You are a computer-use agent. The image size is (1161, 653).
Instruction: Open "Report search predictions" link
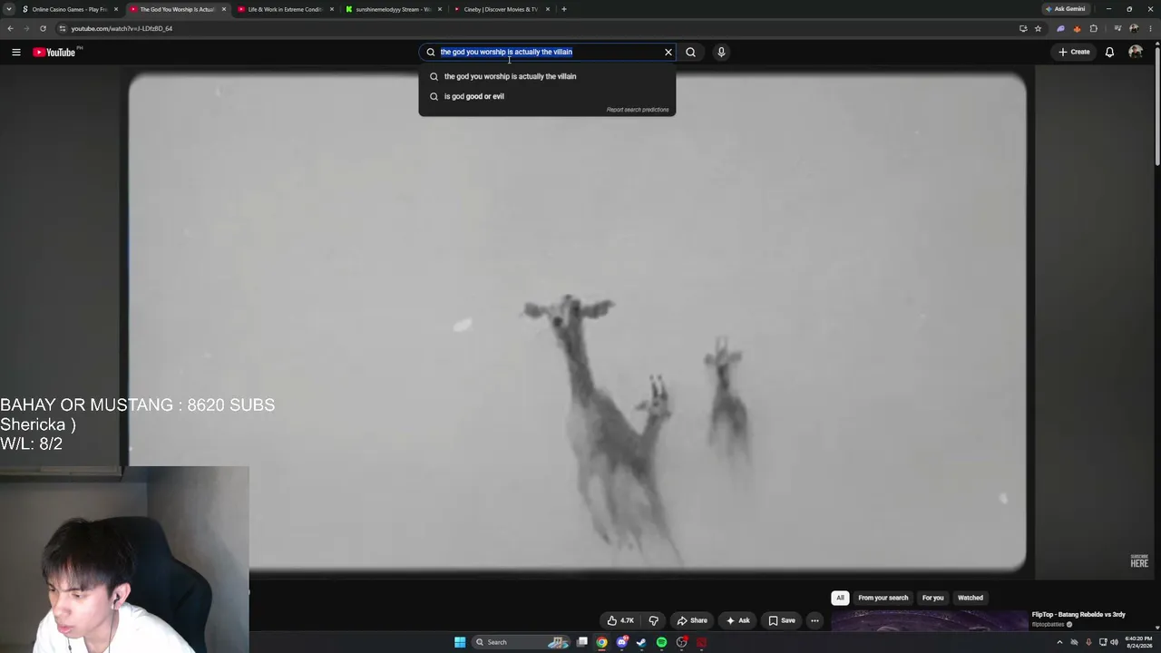click(x=638, y=110)
